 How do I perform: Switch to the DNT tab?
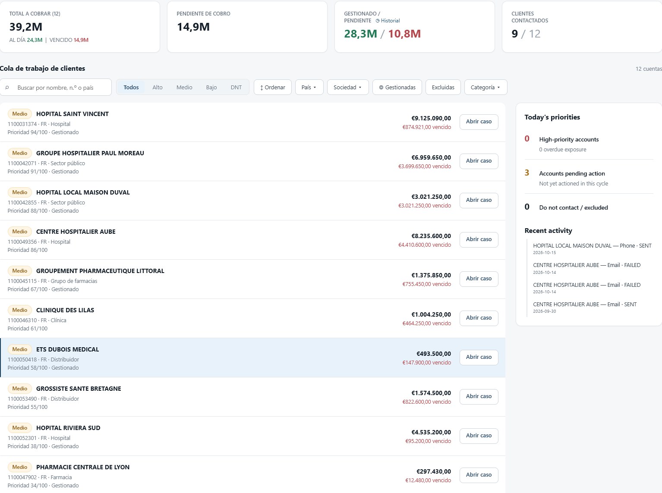(236, 87)
